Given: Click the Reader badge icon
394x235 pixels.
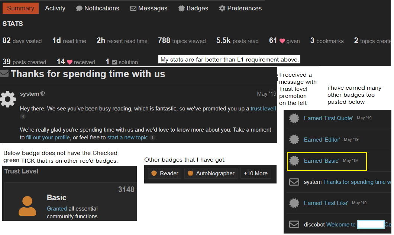Looking at the screenshot, I should [x=154, y=173].
